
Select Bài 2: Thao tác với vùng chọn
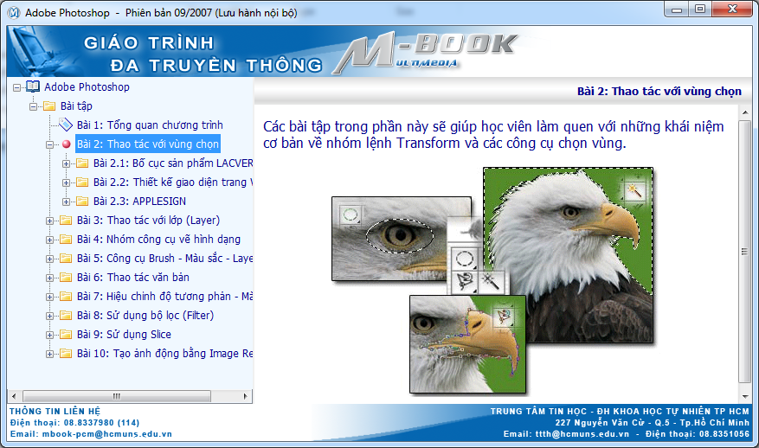click(x=148, y=144)
